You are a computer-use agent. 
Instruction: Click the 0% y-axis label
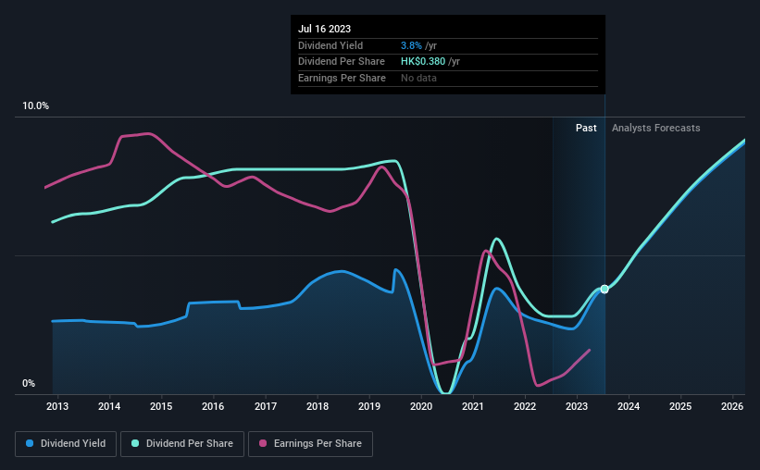[29, 383]
